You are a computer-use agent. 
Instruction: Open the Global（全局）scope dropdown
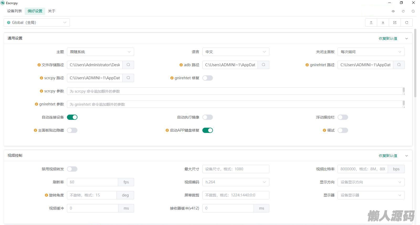37,22
